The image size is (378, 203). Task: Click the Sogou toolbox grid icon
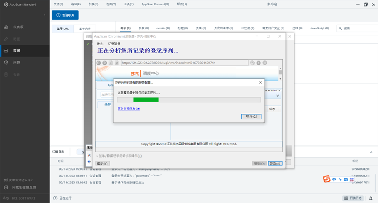coord(352,179)
